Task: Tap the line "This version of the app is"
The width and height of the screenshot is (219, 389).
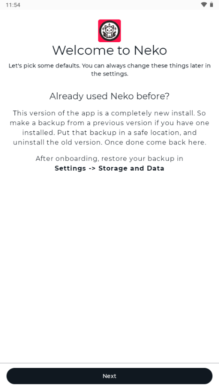Action: pyautogui.click(x=110, y=113)
